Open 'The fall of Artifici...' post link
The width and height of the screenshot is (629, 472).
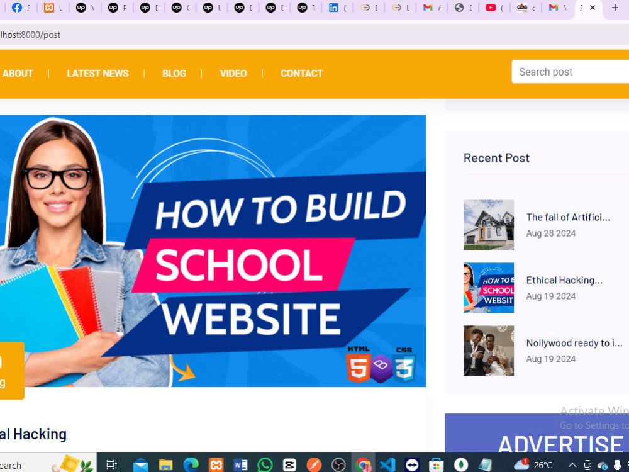(568, 217)
